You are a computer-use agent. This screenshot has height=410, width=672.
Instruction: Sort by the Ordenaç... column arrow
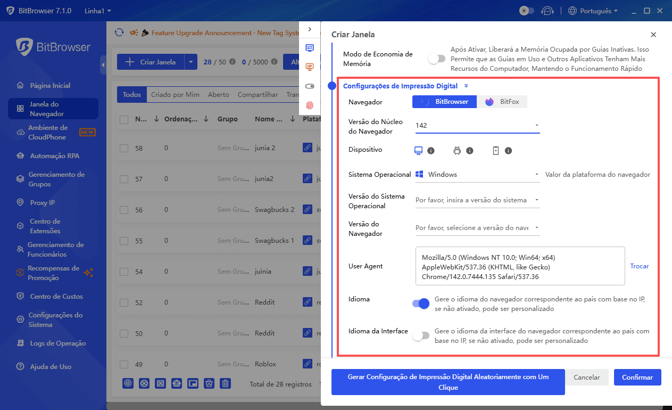pyautogui.click(x=206, y=119)
